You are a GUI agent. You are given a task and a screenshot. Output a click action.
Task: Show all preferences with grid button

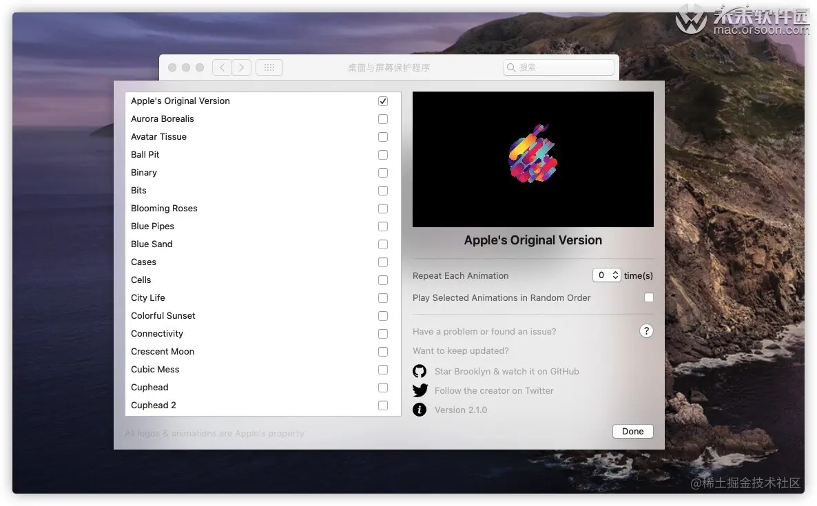click(269, 67)
